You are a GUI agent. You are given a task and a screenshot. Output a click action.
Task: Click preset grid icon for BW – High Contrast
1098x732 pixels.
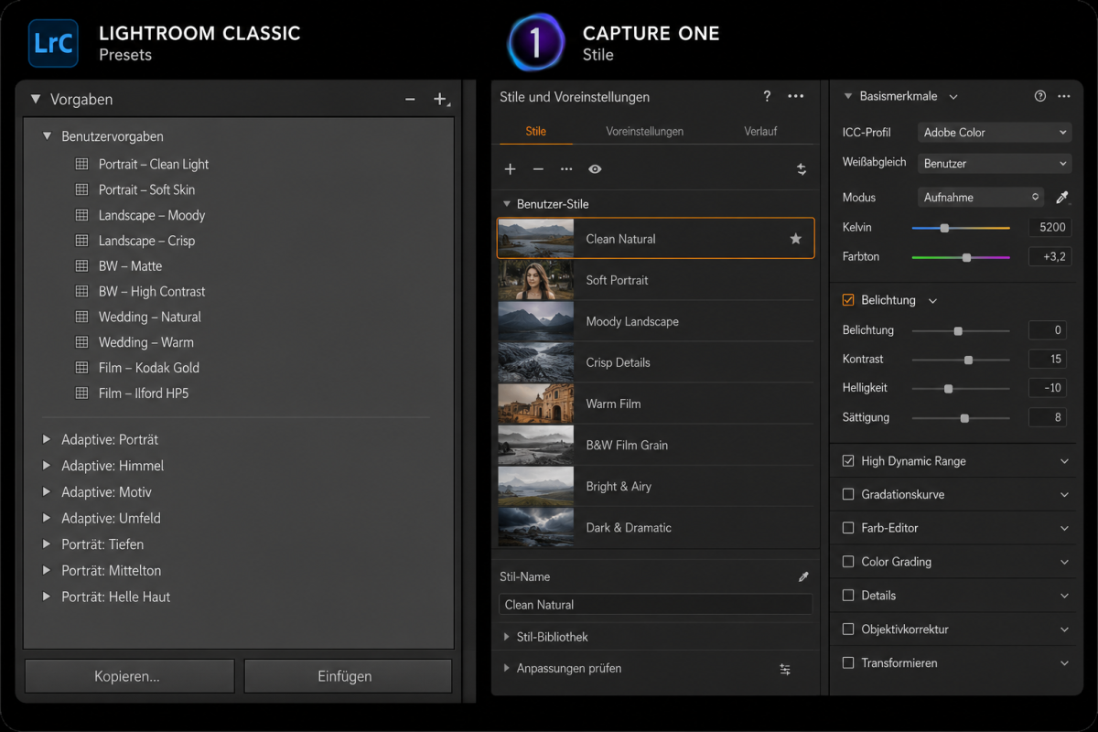click(x=81, y=291)
